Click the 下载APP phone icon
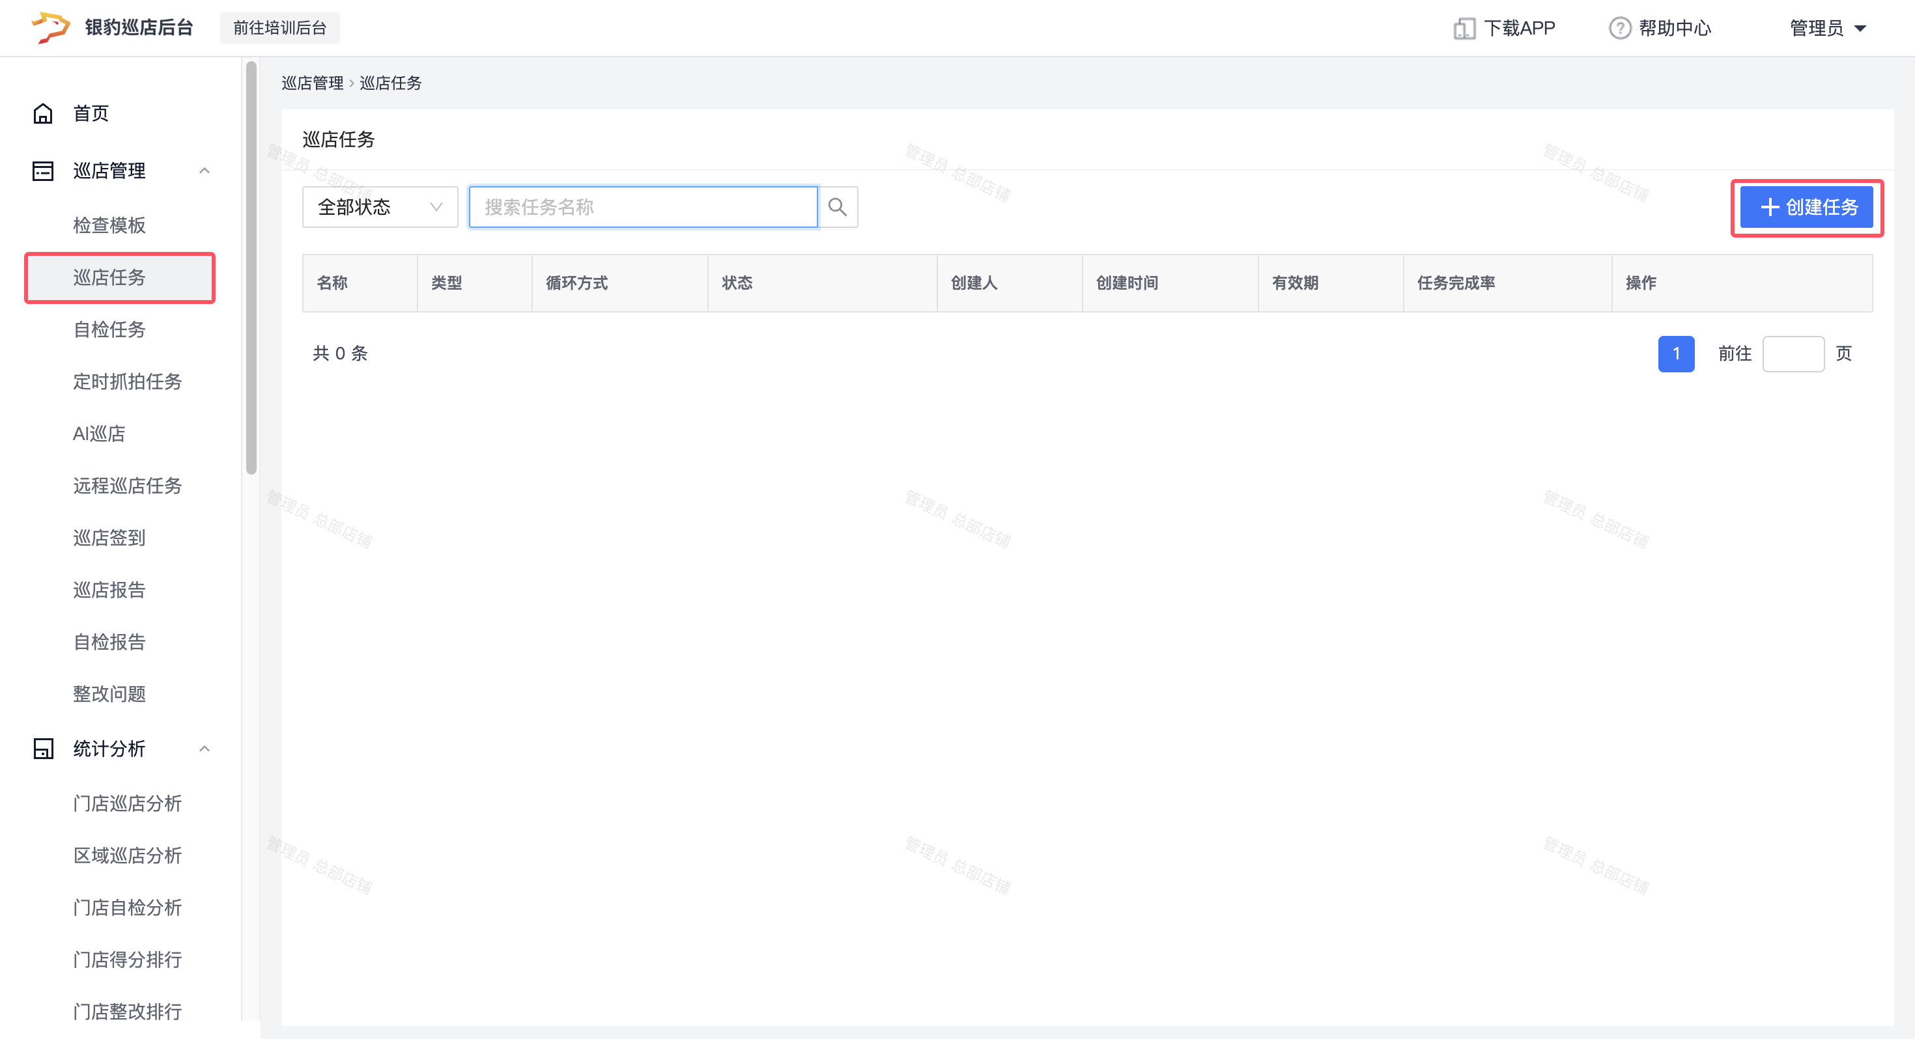The height and width of the screenshot is (1039, 1915). 1463,28
